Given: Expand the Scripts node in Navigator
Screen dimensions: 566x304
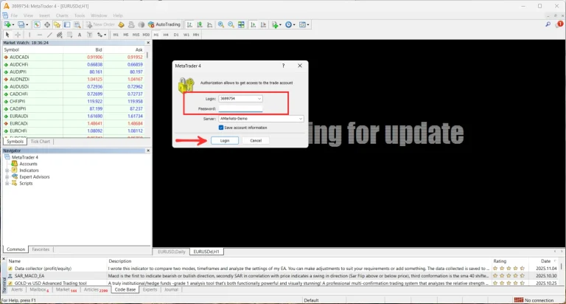Looking at the screenshot, I should click(x=7, y=183).
